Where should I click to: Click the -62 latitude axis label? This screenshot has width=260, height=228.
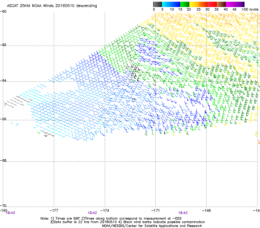(3, 45)
